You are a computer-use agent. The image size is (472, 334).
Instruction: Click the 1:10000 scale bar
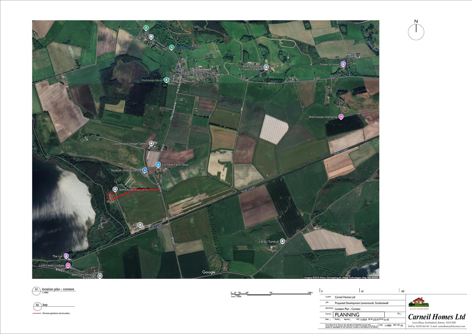pos(271,294)
